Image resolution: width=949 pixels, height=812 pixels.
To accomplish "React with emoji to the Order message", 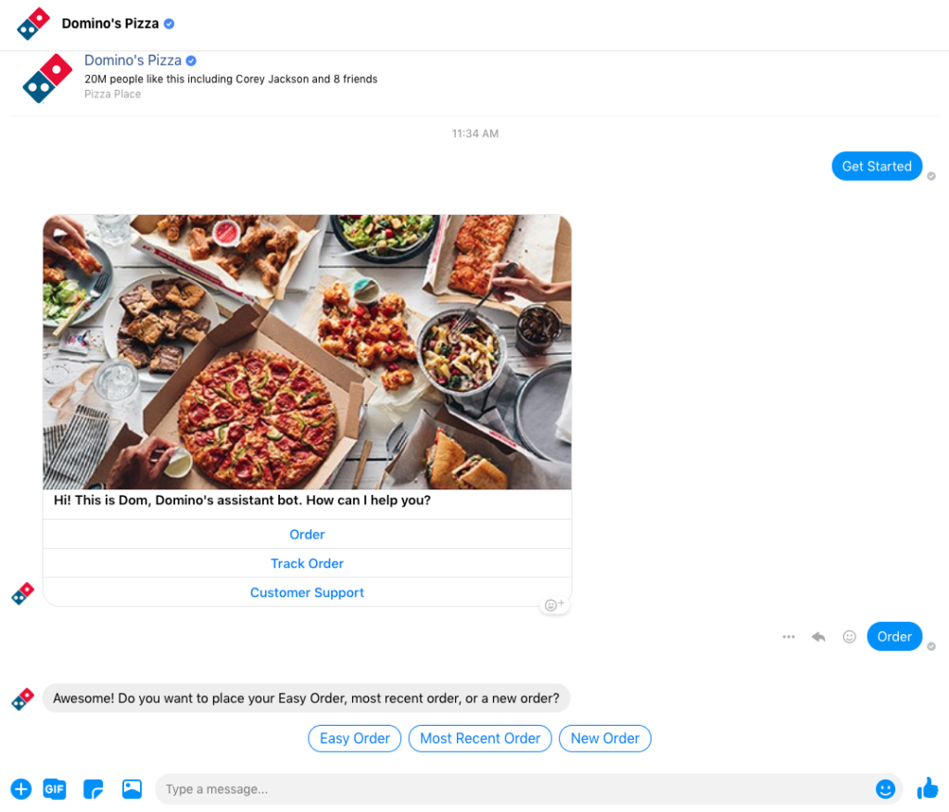I will pos(849,637).
